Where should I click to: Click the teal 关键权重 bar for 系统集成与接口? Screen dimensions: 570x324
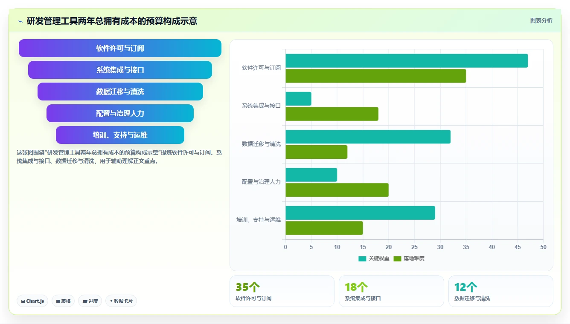298,99
